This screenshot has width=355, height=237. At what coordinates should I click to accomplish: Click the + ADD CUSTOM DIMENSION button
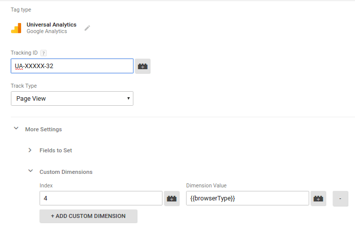88,216
